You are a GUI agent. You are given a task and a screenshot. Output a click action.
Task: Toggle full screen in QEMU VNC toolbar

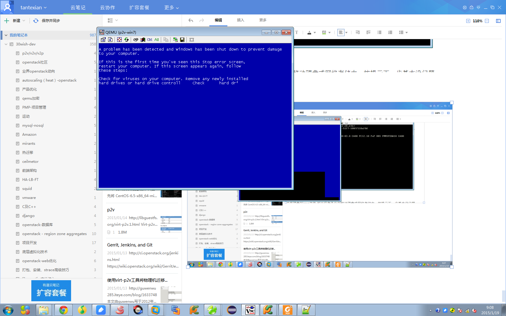pyautogui.click(x=120, y=40)
